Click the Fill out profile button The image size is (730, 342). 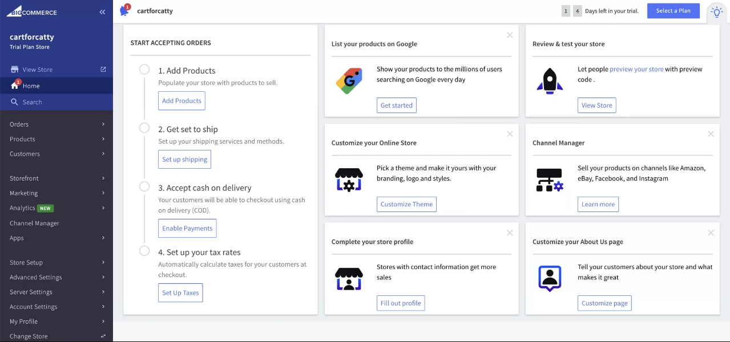tap(401, 303)
